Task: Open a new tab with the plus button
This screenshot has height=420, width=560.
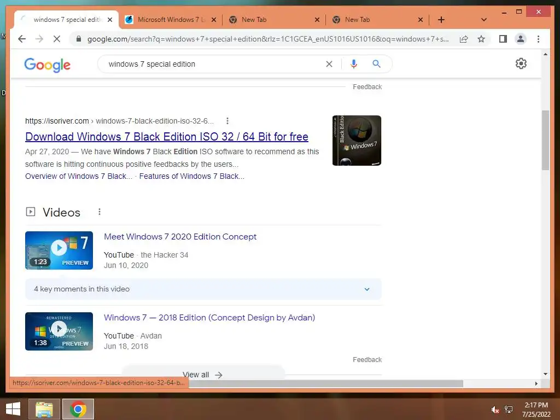Action: [441, 20]
